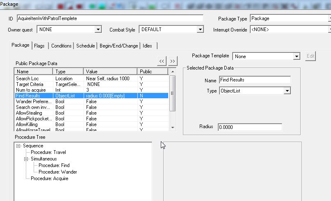Select the Search Loc row

(x=91, y=79)
